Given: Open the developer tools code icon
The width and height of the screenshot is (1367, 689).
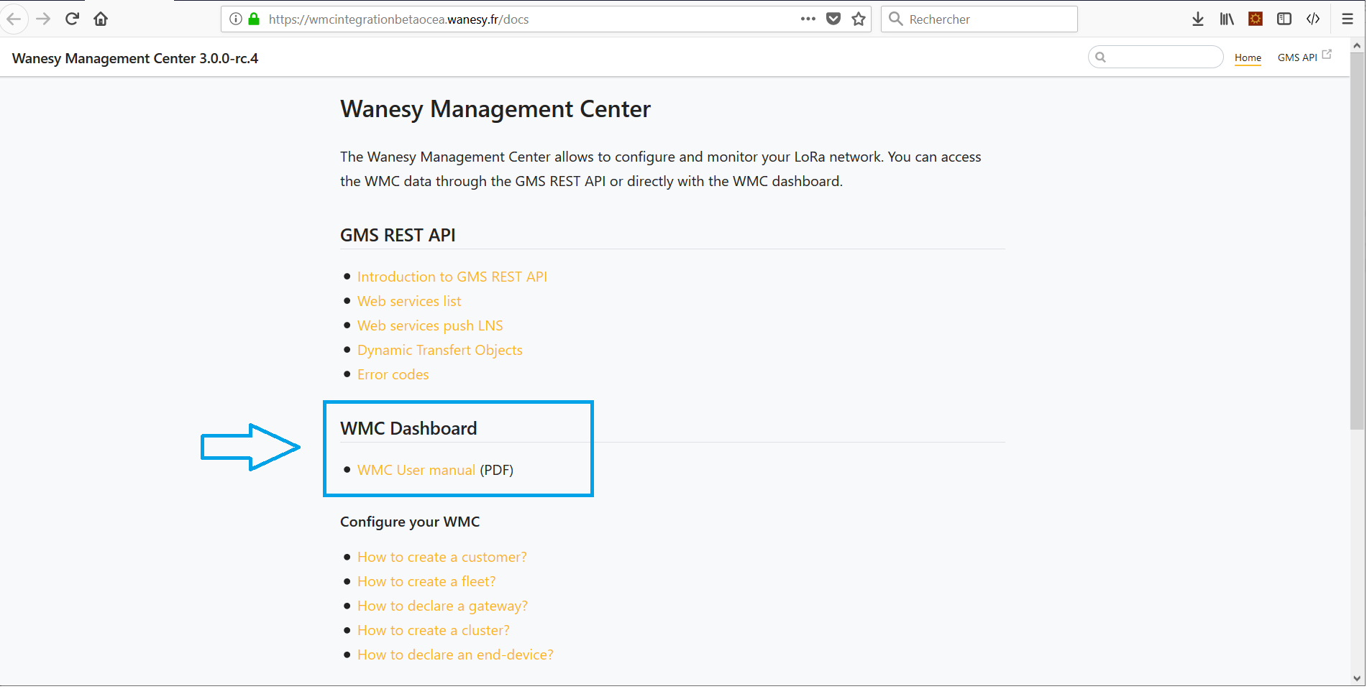Looking at the screenshot, I should tap(1313, 19).
